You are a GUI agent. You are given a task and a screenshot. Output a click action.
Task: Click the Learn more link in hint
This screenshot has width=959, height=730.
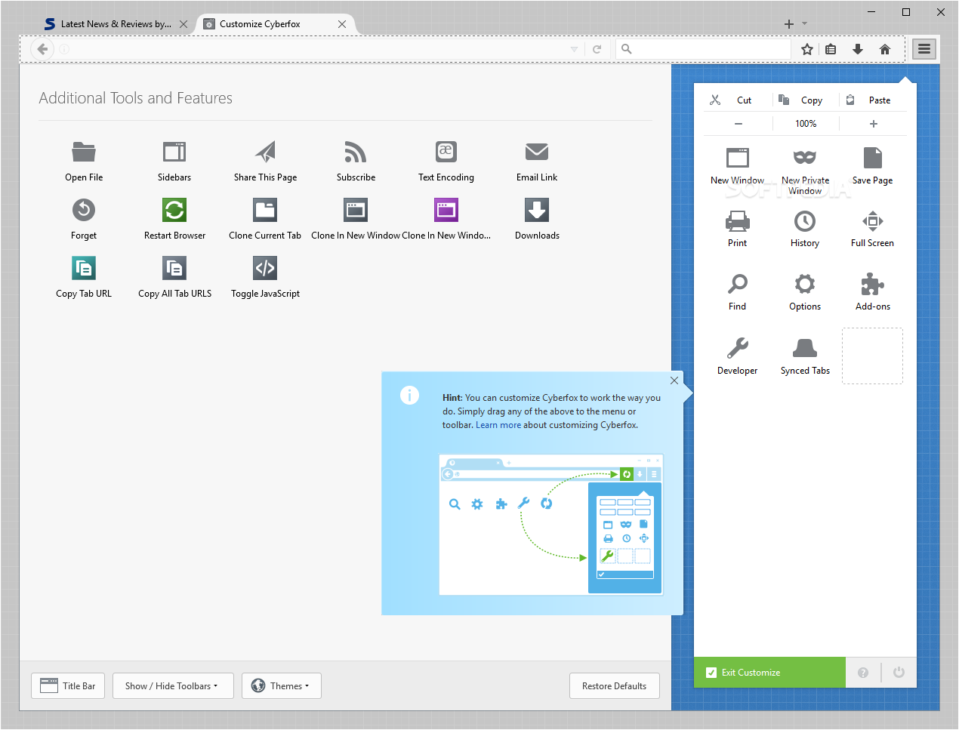click(x=498, y=425)
